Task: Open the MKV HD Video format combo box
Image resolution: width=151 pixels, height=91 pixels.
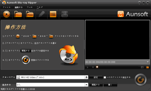Action: (x=52, y=77)
